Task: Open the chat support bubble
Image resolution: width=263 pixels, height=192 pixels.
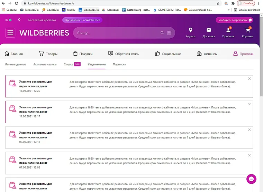Action: (251, 179)
